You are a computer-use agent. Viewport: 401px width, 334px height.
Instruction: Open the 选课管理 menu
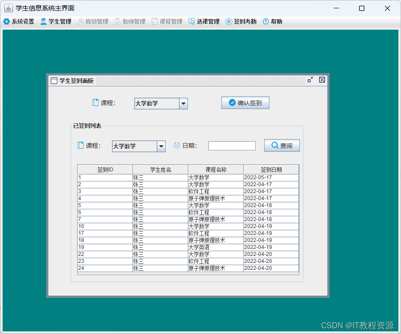coord(204,21)
